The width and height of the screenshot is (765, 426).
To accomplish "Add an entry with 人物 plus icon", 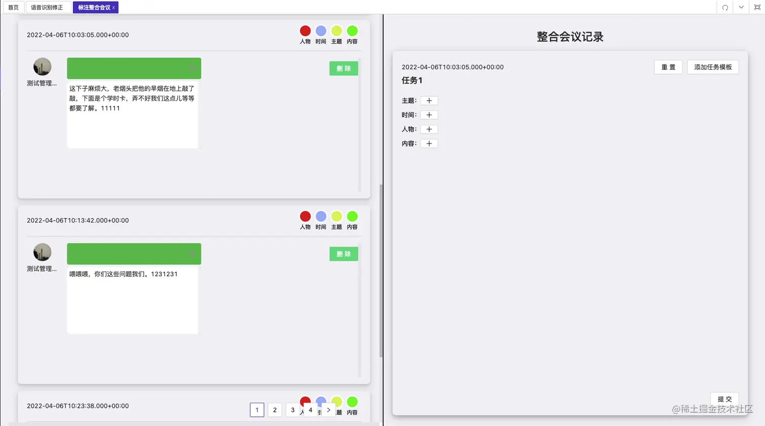I will point(429,129).
